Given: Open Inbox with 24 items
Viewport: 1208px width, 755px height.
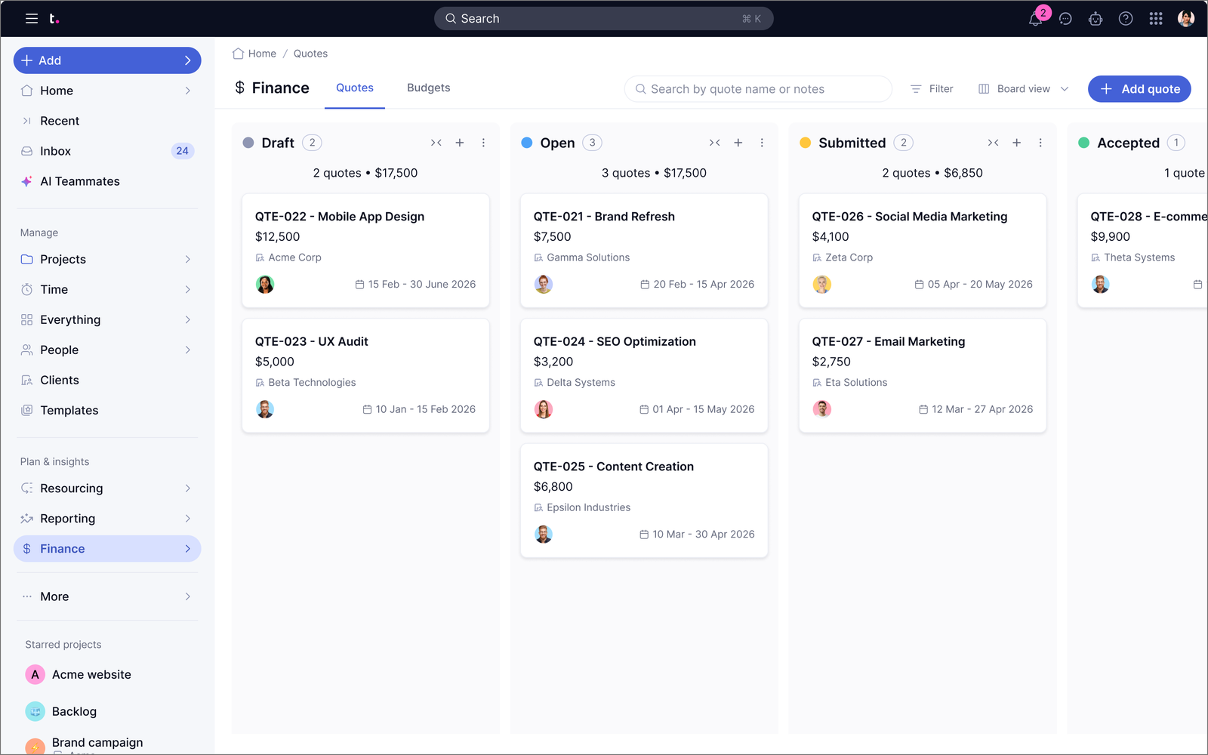Looking at the screenshot, I should [107, 151].
